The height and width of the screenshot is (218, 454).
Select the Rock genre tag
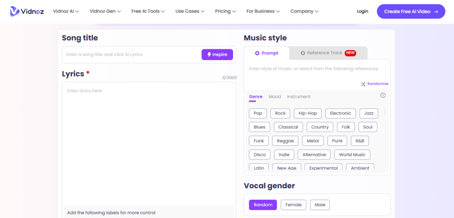280,113
